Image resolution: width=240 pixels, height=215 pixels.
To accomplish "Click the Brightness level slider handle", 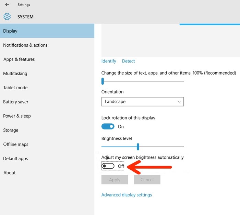I will [x=138, y=147].
